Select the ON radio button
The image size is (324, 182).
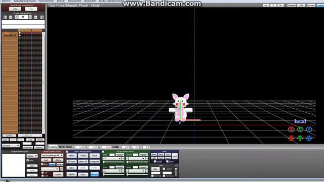click(x=43, y=173)
